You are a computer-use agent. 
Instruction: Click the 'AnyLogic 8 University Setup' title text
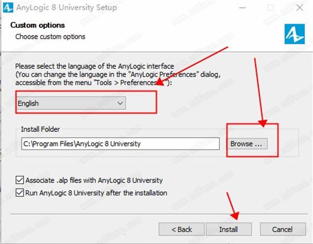pos(67,8)
